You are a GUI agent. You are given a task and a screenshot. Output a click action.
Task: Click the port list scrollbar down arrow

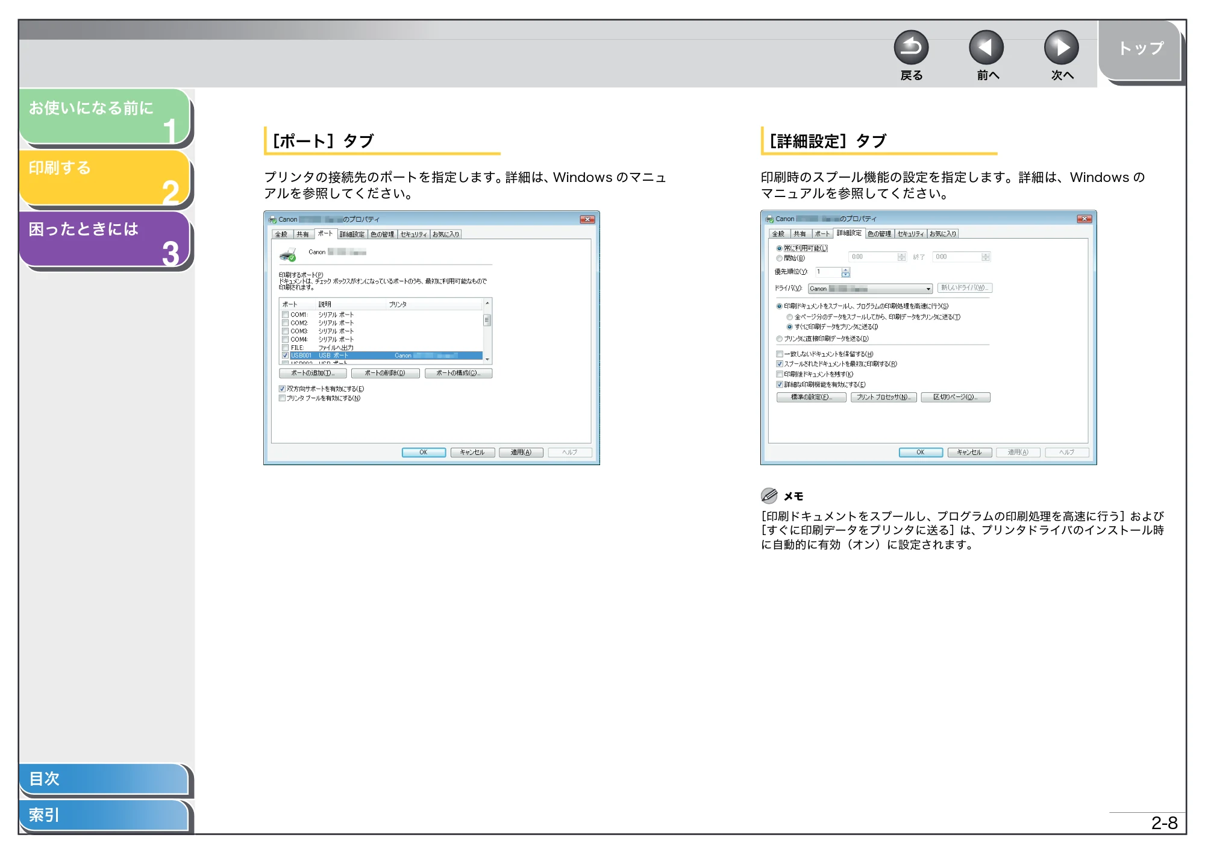click(x=487, y=359)
